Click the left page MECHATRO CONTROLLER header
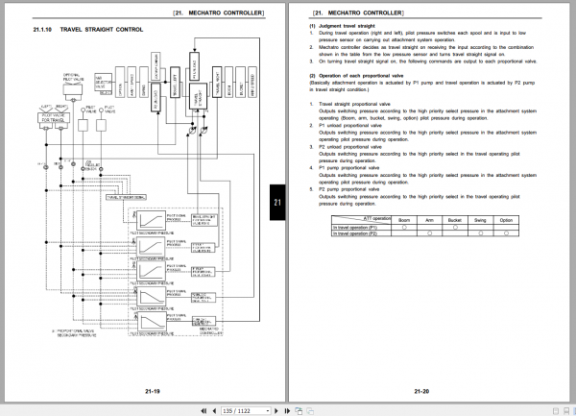576x416 pixels. point(219,12)
